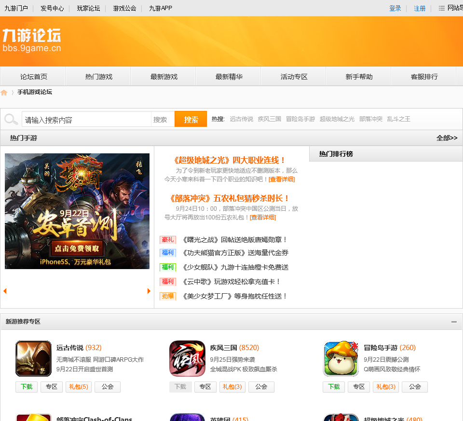
Task: Click the 手机游戏论坛 breadcrumb link
Action: coord(35,92)
